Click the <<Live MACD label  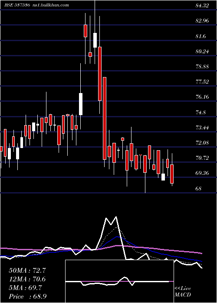[183, 291]
